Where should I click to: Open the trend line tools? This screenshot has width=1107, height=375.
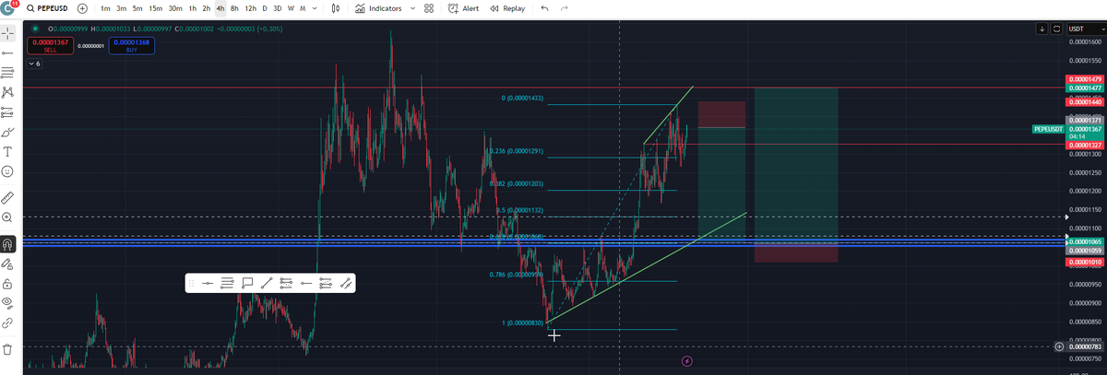pyautogui.click(x=7, y=53)
